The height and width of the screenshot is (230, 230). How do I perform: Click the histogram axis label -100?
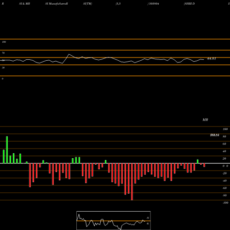(225, 203)
